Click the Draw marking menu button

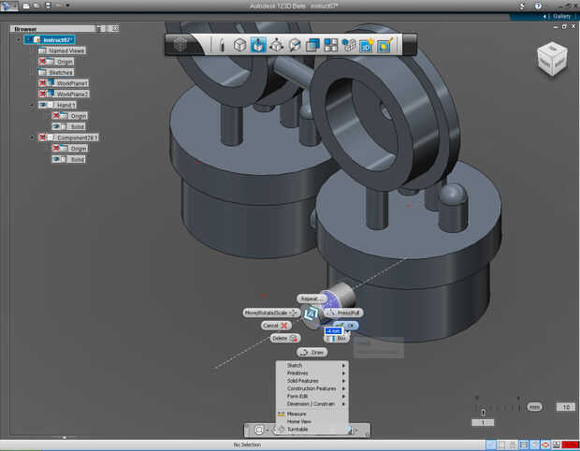[x=312, y=352]
